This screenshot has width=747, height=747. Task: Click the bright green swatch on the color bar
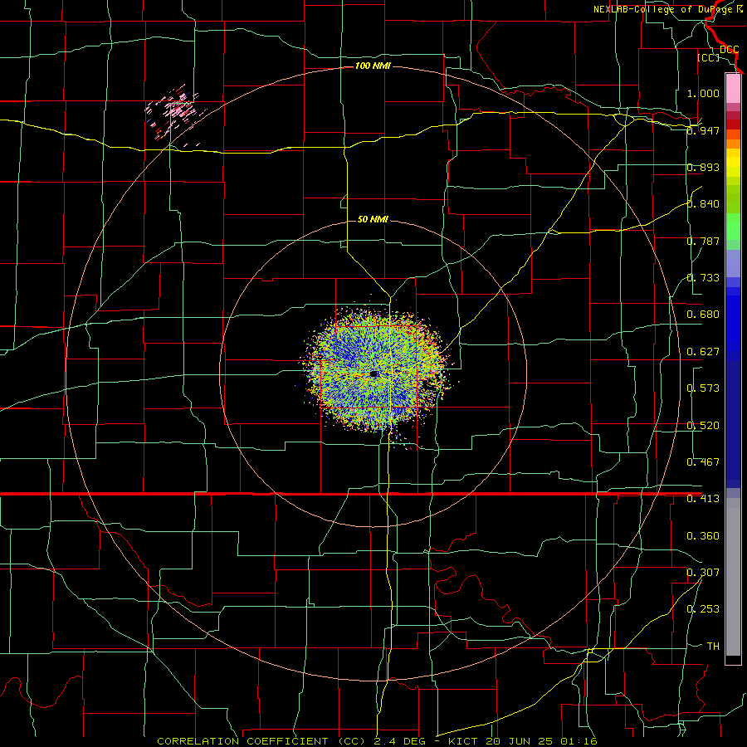[x=733, y=227]
